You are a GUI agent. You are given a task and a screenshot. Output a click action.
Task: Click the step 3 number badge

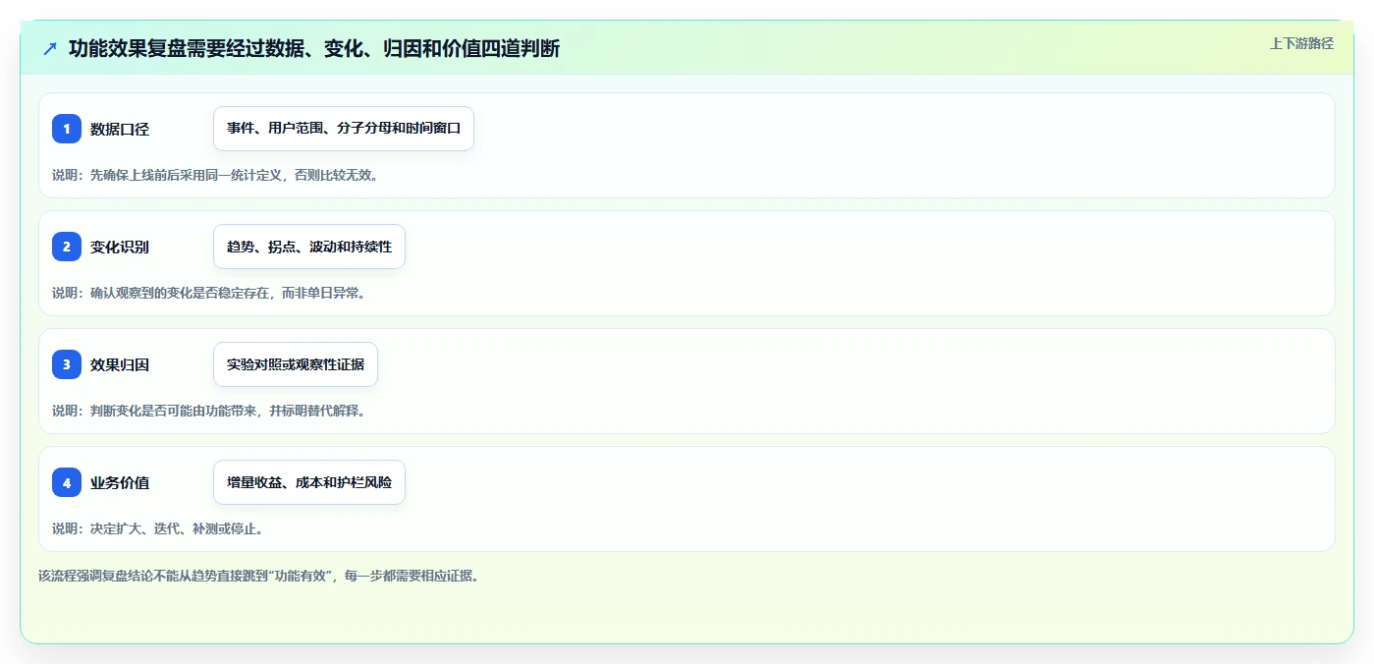[67, 364]
